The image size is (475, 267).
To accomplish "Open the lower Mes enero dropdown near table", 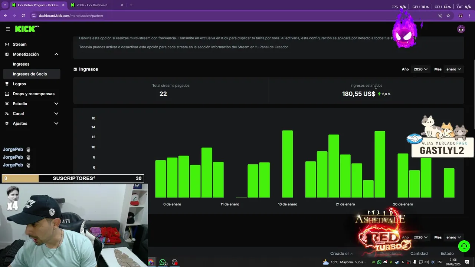I will point(453,237).
